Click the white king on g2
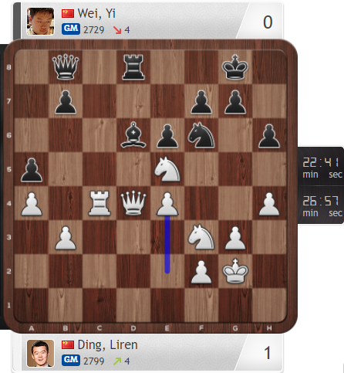Image resolution: width=344 pixels, height=373 pixels. click(235, 271)
